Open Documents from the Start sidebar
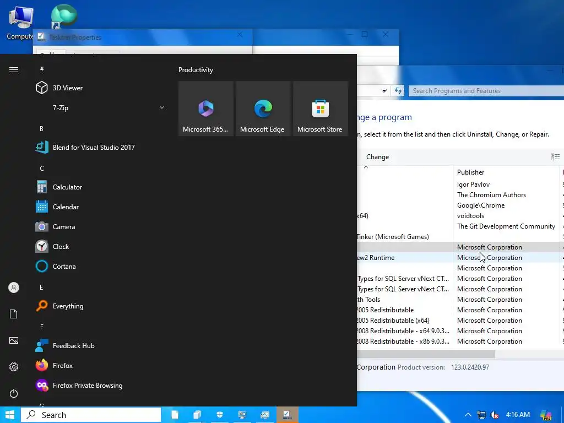 [14, 314]
